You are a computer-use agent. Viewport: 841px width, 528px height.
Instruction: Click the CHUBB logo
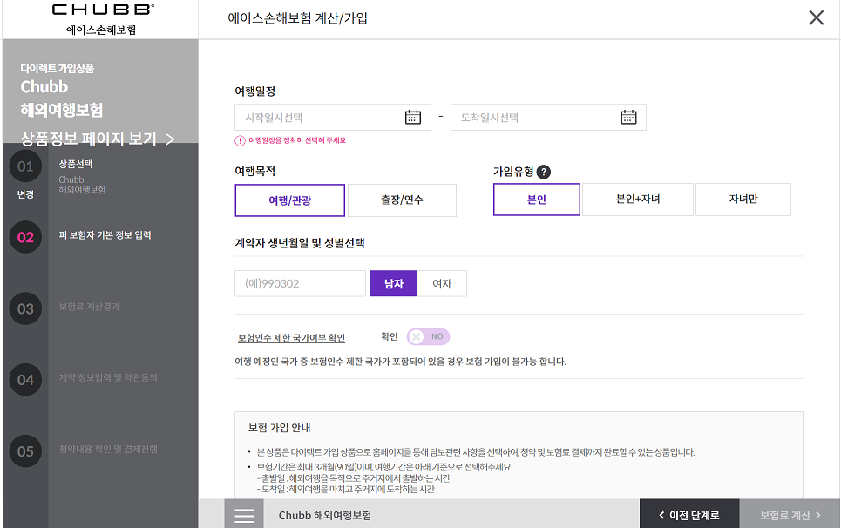pos(103,10)
